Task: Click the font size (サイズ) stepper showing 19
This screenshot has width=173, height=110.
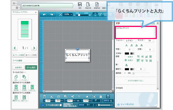Action: click(153, 41)
